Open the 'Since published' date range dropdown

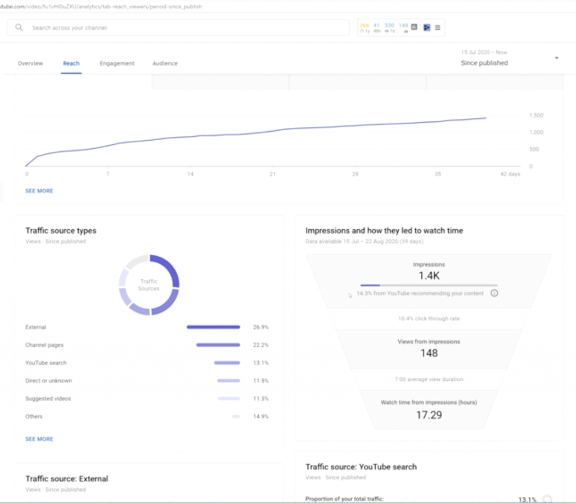[510, 58]
